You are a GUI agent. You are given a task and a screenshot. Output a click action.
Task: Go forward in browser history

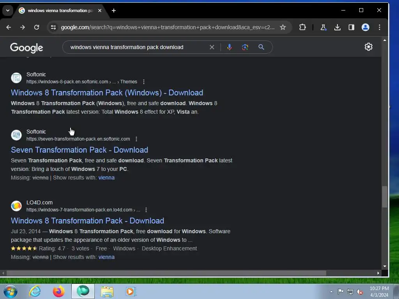(23, 27)
